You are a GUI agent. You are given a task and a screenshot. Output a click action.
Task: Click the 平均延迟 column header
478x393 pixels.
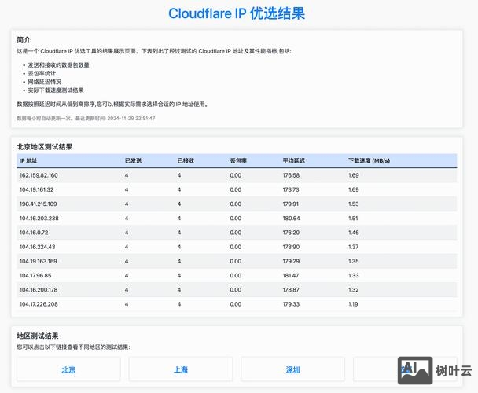coord(293,160)
